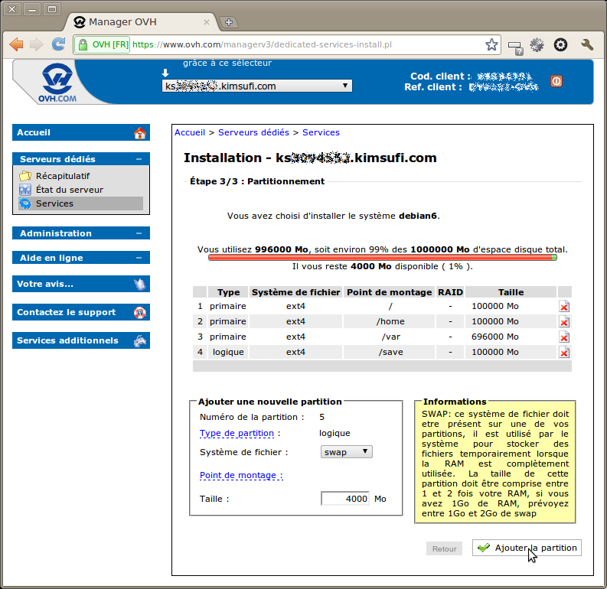Click the Services additionnels icon
The image size is (607, 589).
[140, 340]
